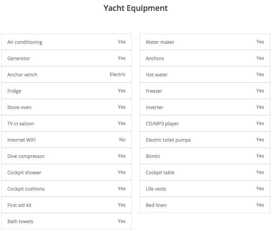Select the Air conditioning row
Viewport: 272px width, 231px height.
66,42
